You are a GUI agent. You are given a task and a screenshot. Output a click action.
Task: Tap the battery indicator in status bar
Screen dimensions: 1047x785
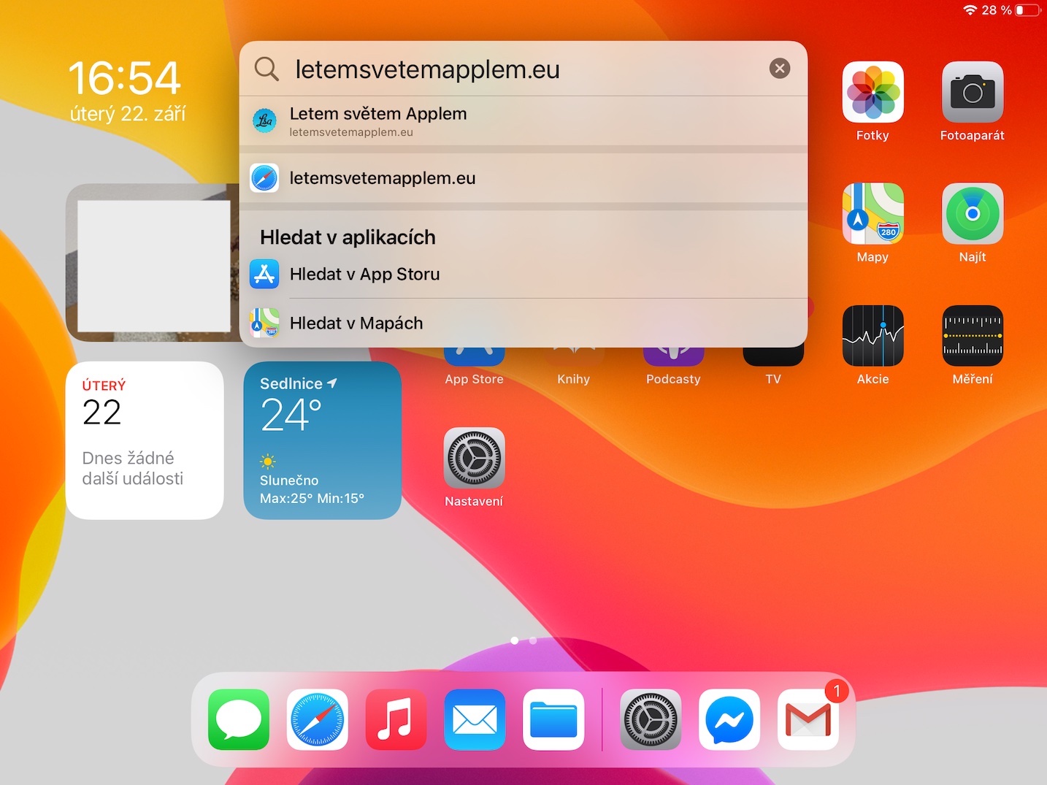coord(1028,10)
